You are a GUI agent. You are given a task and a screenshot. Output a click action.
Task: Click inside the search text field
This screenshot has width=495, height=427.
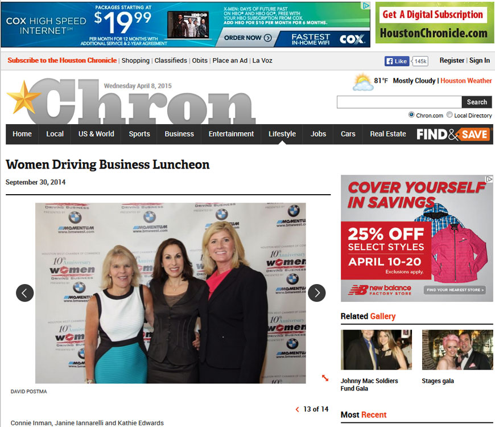[399, 102]
